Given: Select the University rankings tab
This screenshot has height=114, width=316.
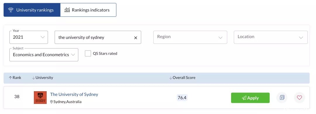Looking at the screenshot, I should point(32,10).
